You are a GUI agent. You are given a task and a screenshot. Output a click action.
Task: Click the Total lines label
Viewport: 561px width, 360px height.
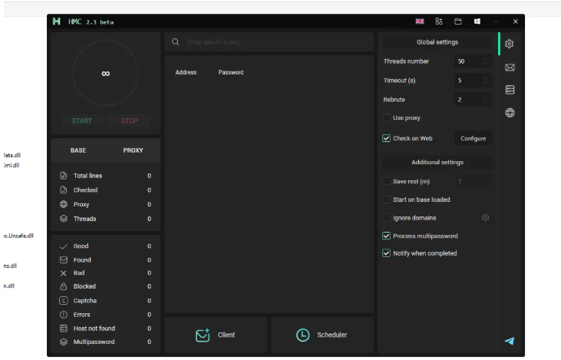tap(87, 175)
